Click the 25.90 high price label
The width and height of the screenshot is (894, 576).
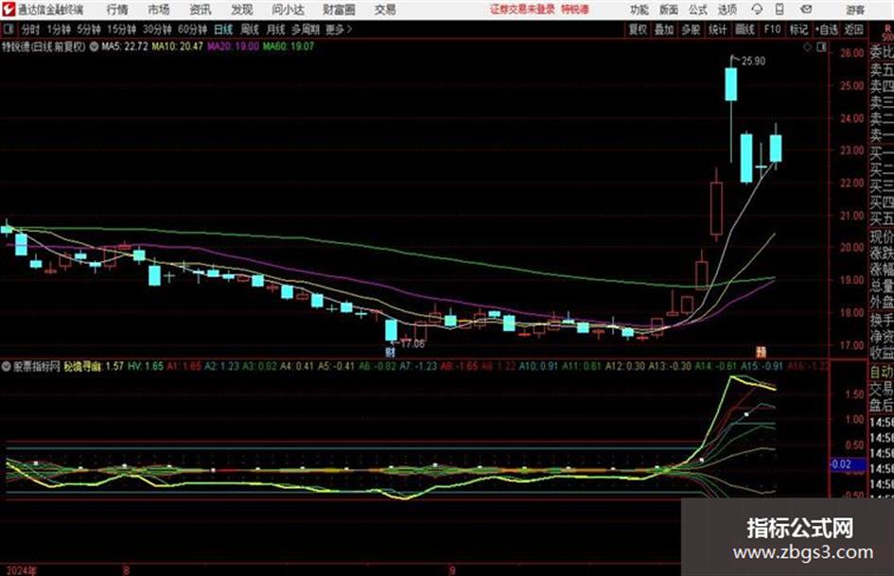pos(753,61)
